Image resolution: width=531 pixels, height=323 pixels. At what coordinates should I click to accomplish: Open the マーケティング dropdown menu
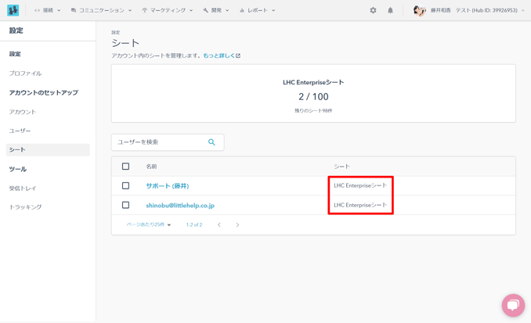pos(167,11)
